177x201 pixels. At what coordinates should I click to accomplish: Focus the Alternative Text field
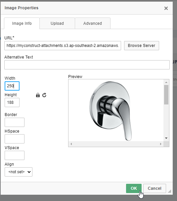(x=87, y=65)
